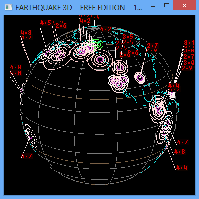Click the Earthquake 3D app icon in title bar
Screen dimensions: 199x199
[x=8, y=7]
